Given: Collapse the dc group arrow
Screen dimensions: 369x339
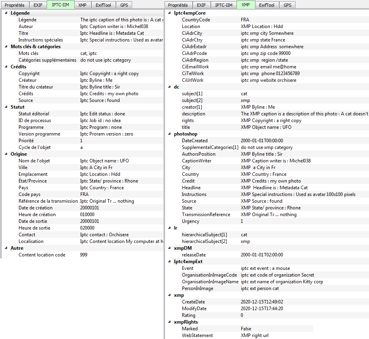Looking at the screenshot, I should click(x=169, y=87).
